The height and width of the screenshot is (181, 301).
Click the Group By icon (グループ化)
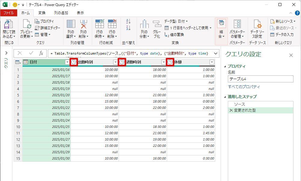[x=157, y=24]
